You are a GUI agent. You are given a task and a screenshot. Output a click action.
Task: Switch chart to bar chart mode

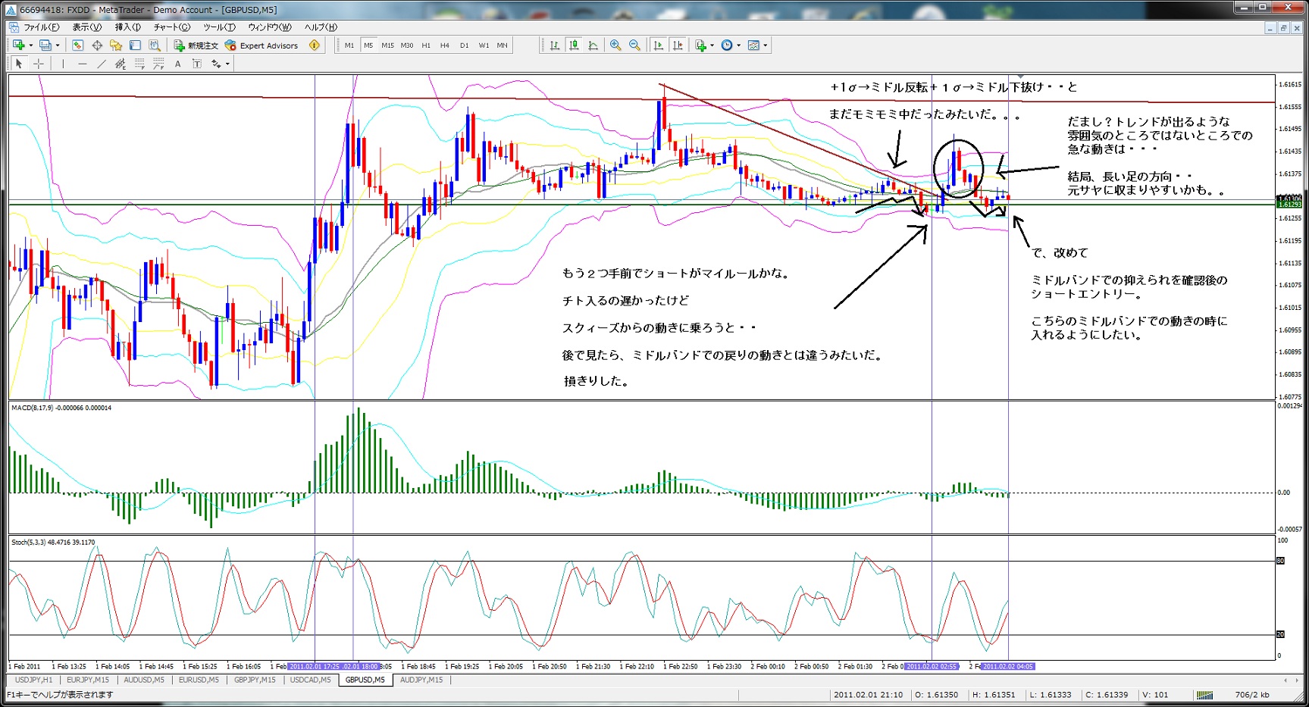(x=555, y=45)
